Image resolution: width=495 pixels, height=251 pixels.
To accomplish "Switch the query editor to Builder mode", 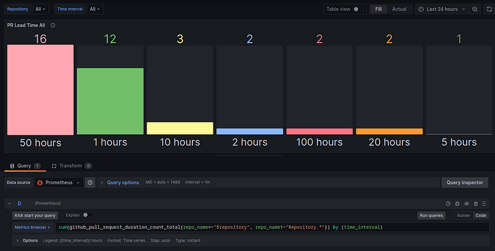I will pyautogui.click(x=463, y=215).
